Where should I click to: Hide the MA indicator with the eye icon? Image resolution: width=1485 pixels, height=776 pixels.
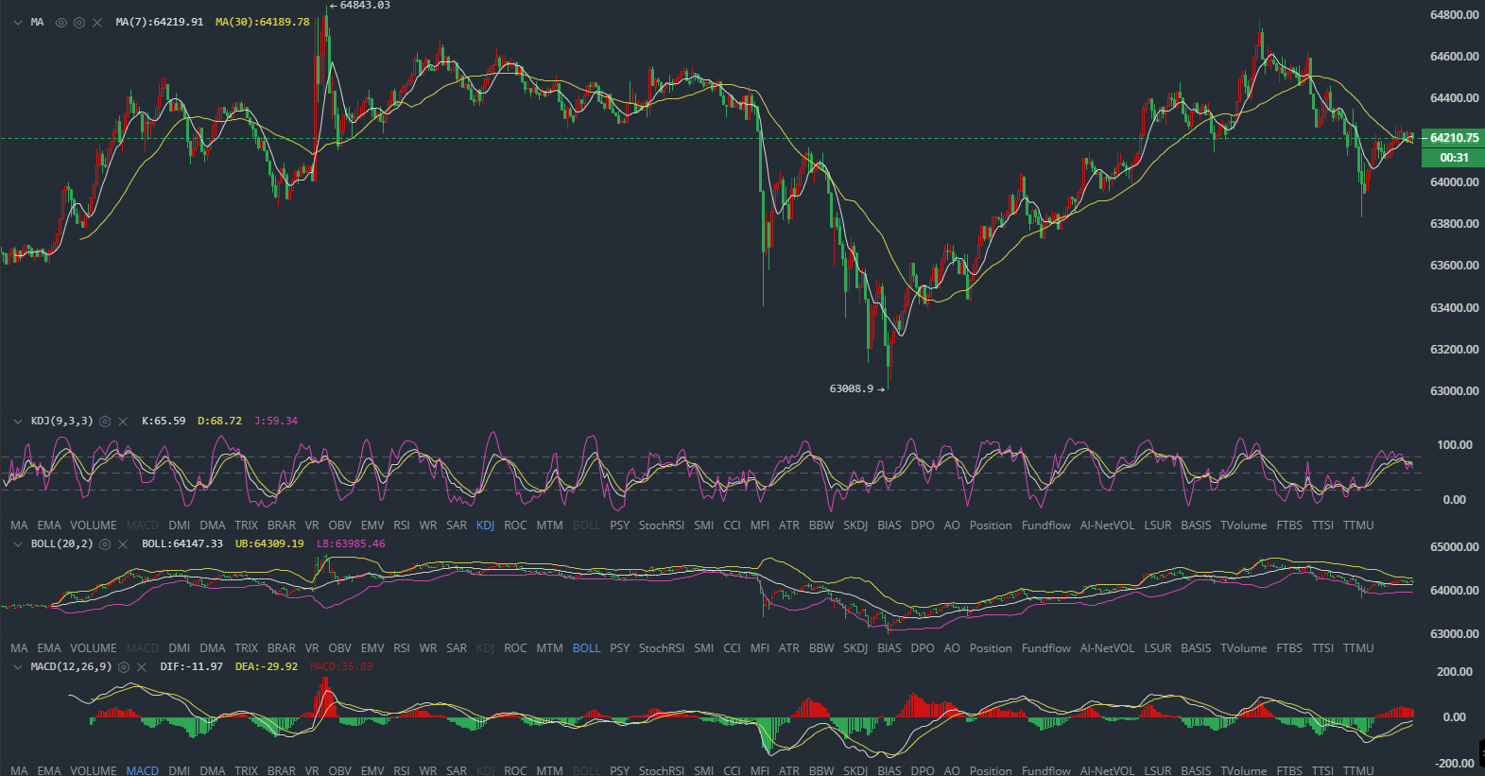pyautogui.click(x=61, y=23)
